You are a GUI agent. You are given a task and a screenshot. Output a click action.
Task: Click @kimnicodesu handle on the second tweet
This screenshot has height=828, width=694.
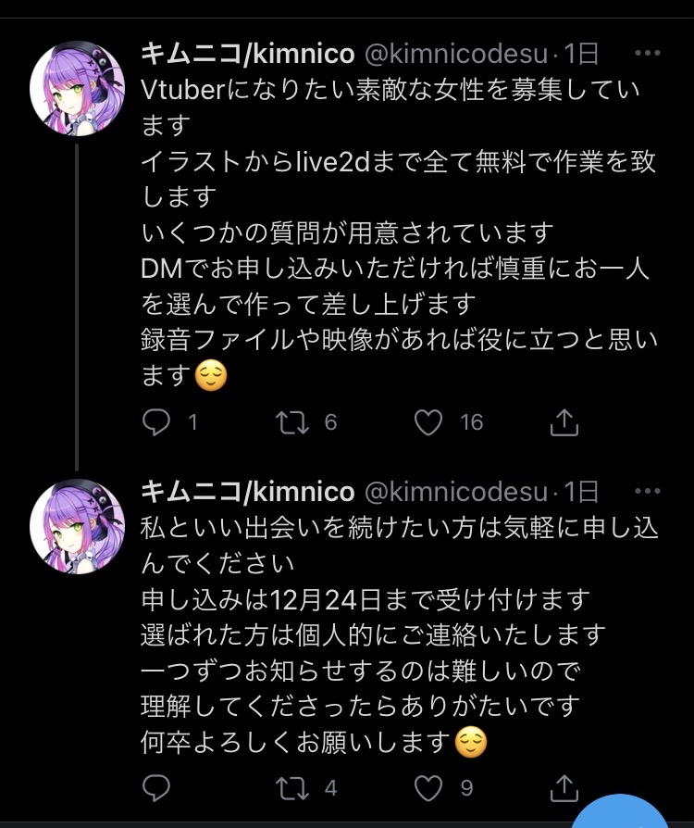click(x=457, y=491)
